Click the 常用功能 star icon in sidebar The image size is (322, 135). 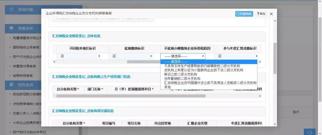12,10
